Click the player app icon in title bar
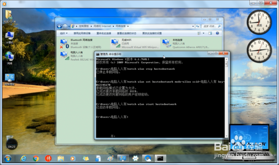The image size is (279, 165). point(4,4)
